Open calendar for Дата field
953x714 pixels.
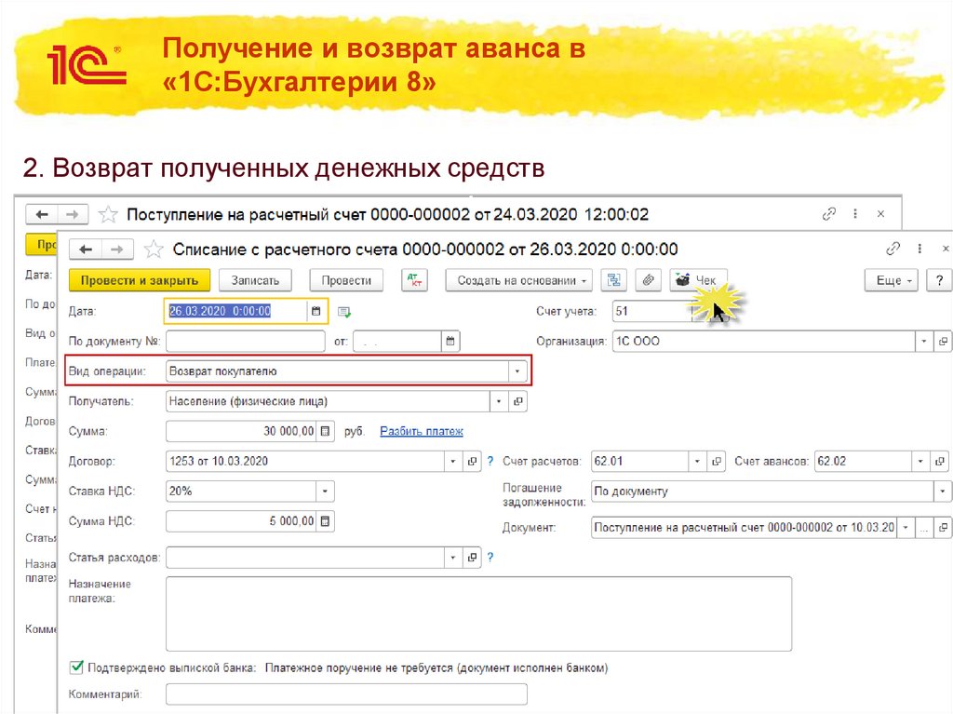(316, 311)
